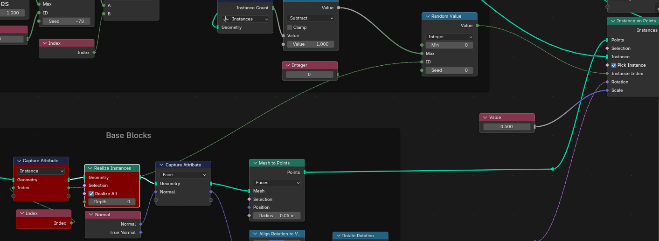659x241 pixels.
Task: Click the Index output socket of upper Index node
Action: pos(94,53)
